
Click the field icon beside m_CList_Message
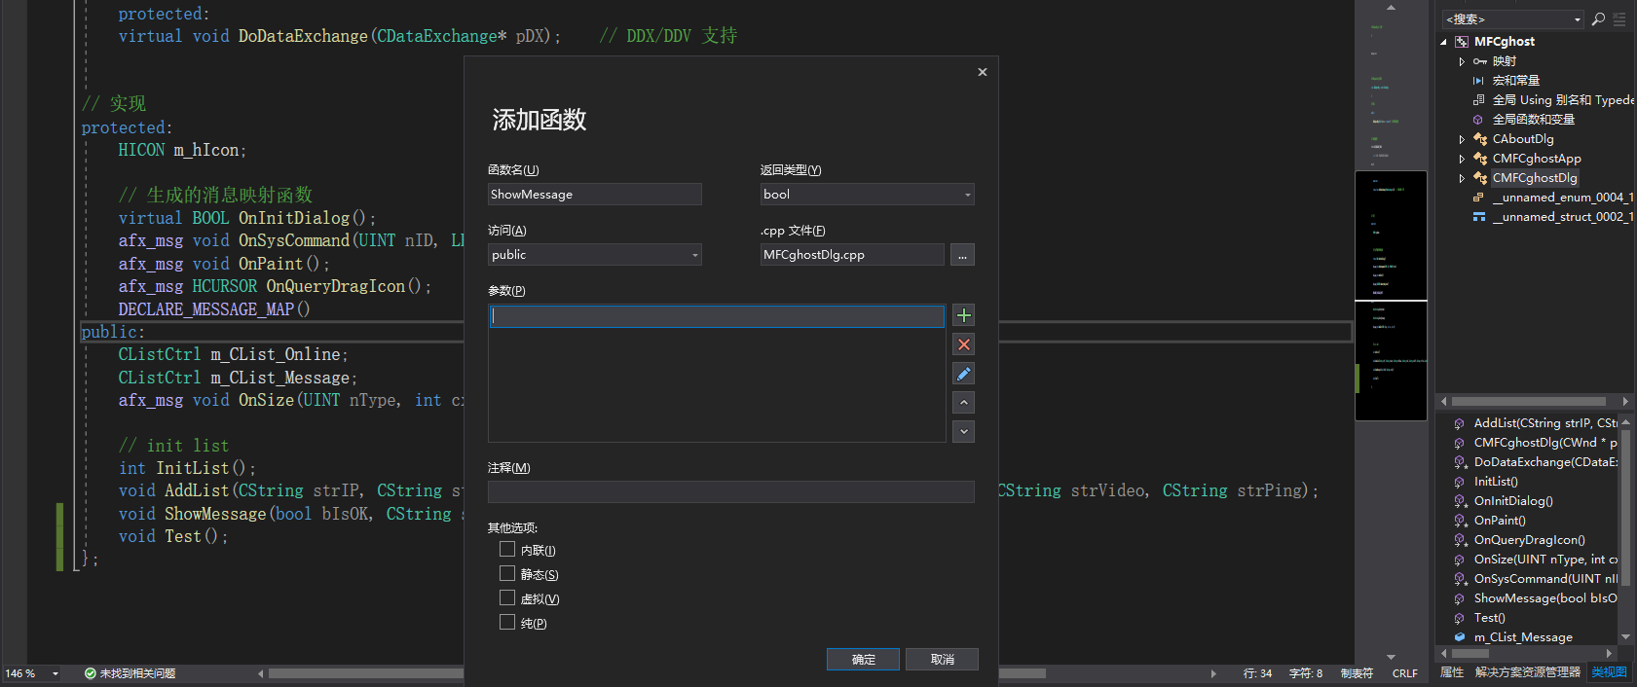(1460, 637)
